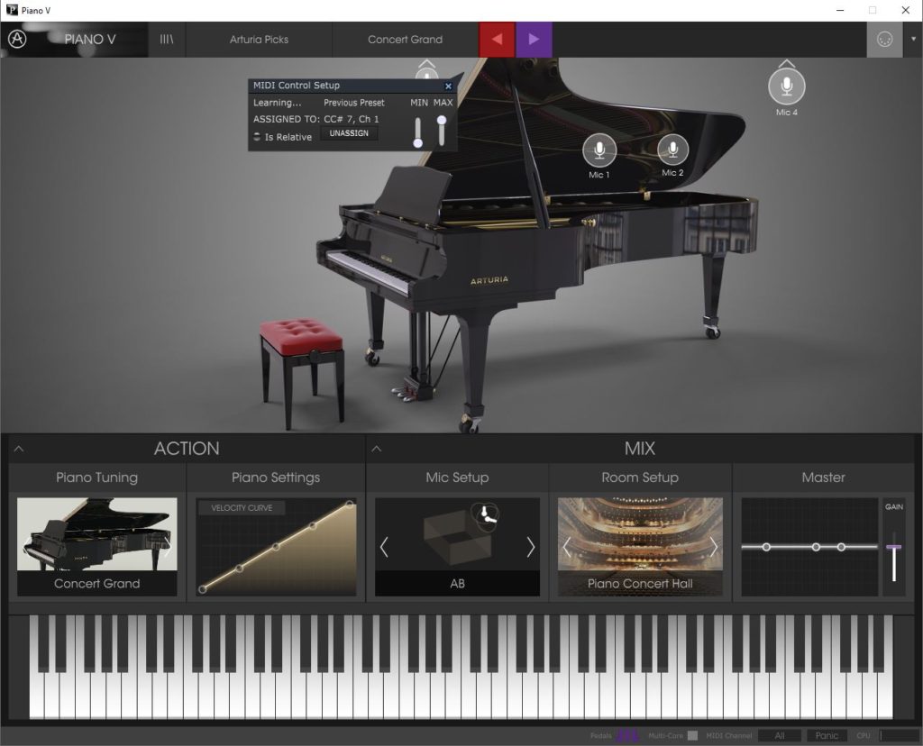Screen dimensions: 923x746
Task: Open the Arturia Picks preset category
Action: [x=259, y=40]
